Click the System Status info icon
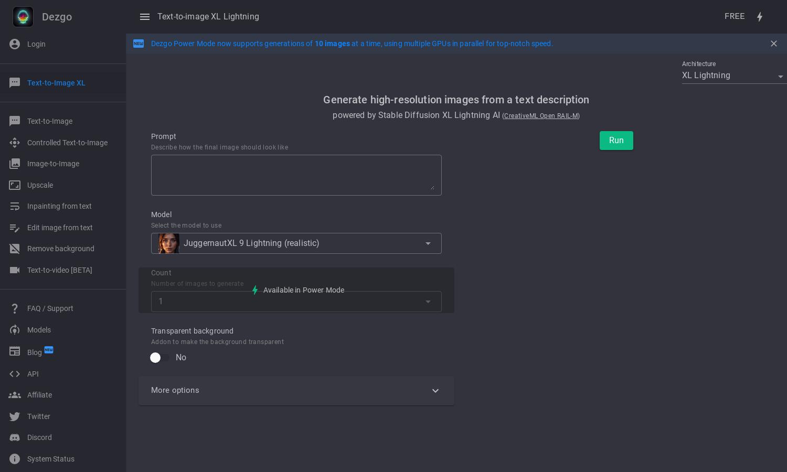The width and height of the screenshot is (787, 472). (15, 459)
